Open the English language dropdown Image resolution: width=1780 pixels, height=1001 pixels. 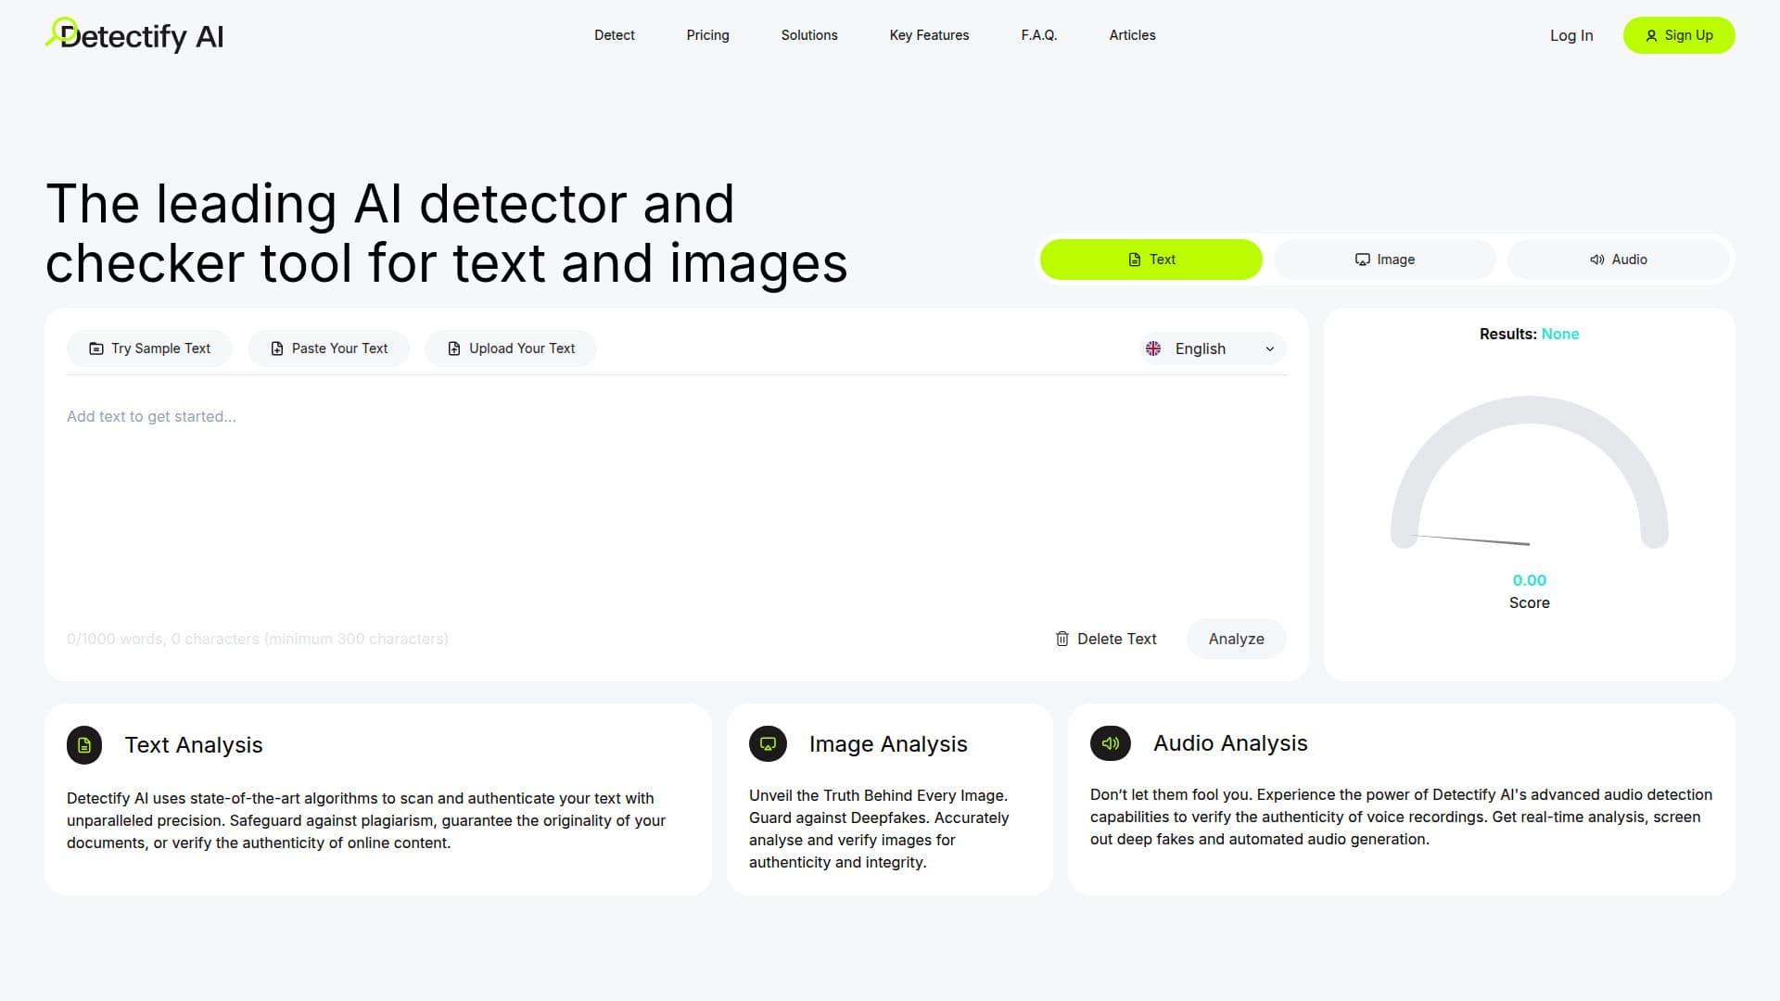click(x=1213, y=348)
